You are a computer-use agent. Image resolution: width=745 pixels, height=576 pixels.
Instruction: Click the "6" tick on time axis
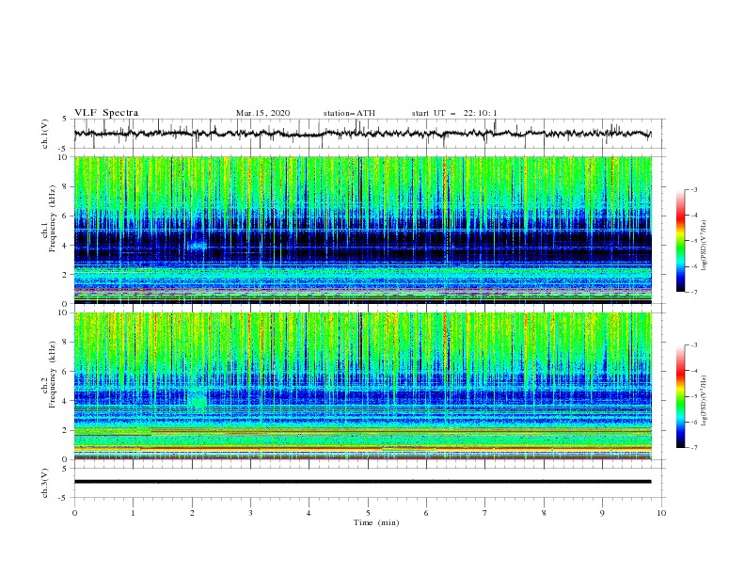pos(426,513)
